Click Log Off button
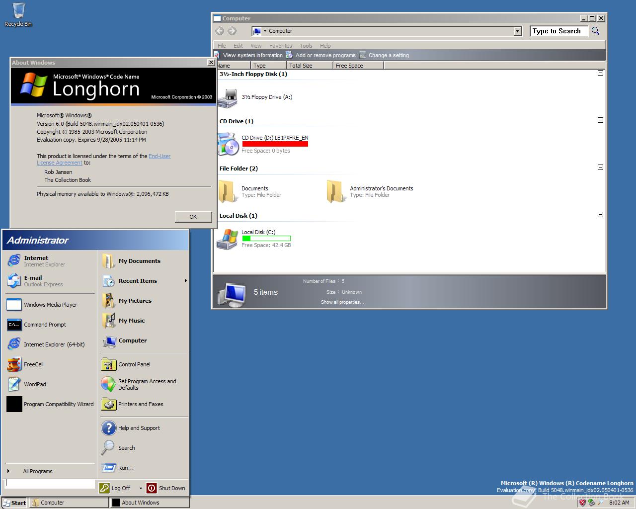The image size is (636, 509). pyautogui.click(x=116, y=488)
